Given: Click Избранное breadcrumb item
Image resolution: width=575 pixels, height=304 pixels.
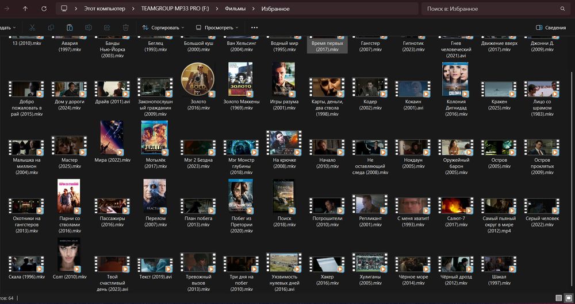Looking at the screenshot, I should pos(275,9).
